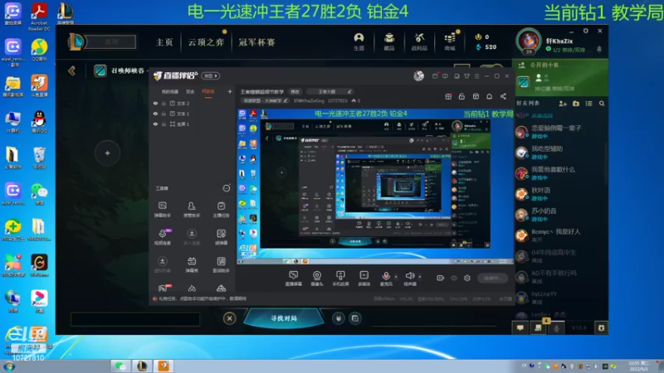Click the notification bell beside 轩KhaZix
This screenshot has height=373, width=664.
click(x=599, y=50)
